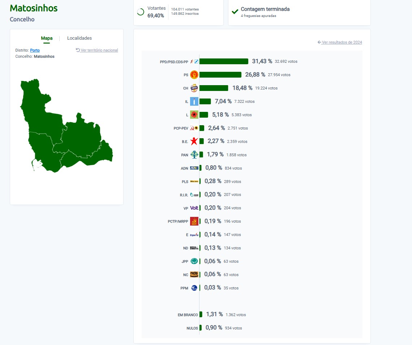Screen dimensions: 412x345
Task: Click the PPM blue round logo
Action: tap(194, 288)
